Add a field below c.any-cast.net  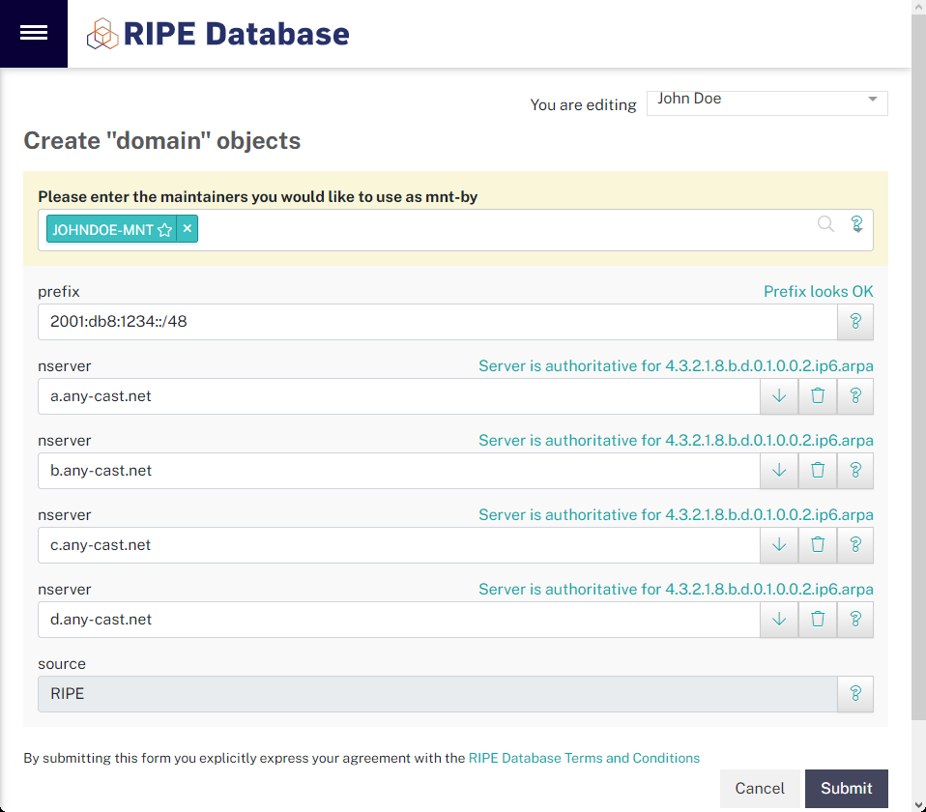click(x=779, y=545)
